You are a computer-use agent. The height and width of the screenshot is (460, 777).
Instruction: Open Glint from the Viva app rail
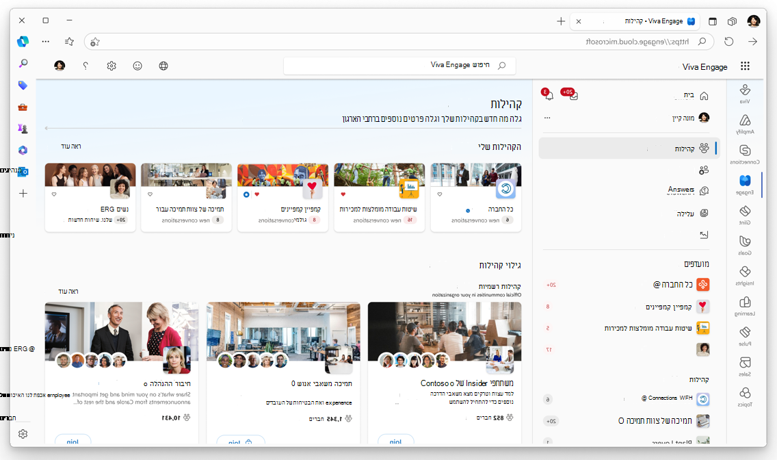point(744,215)
